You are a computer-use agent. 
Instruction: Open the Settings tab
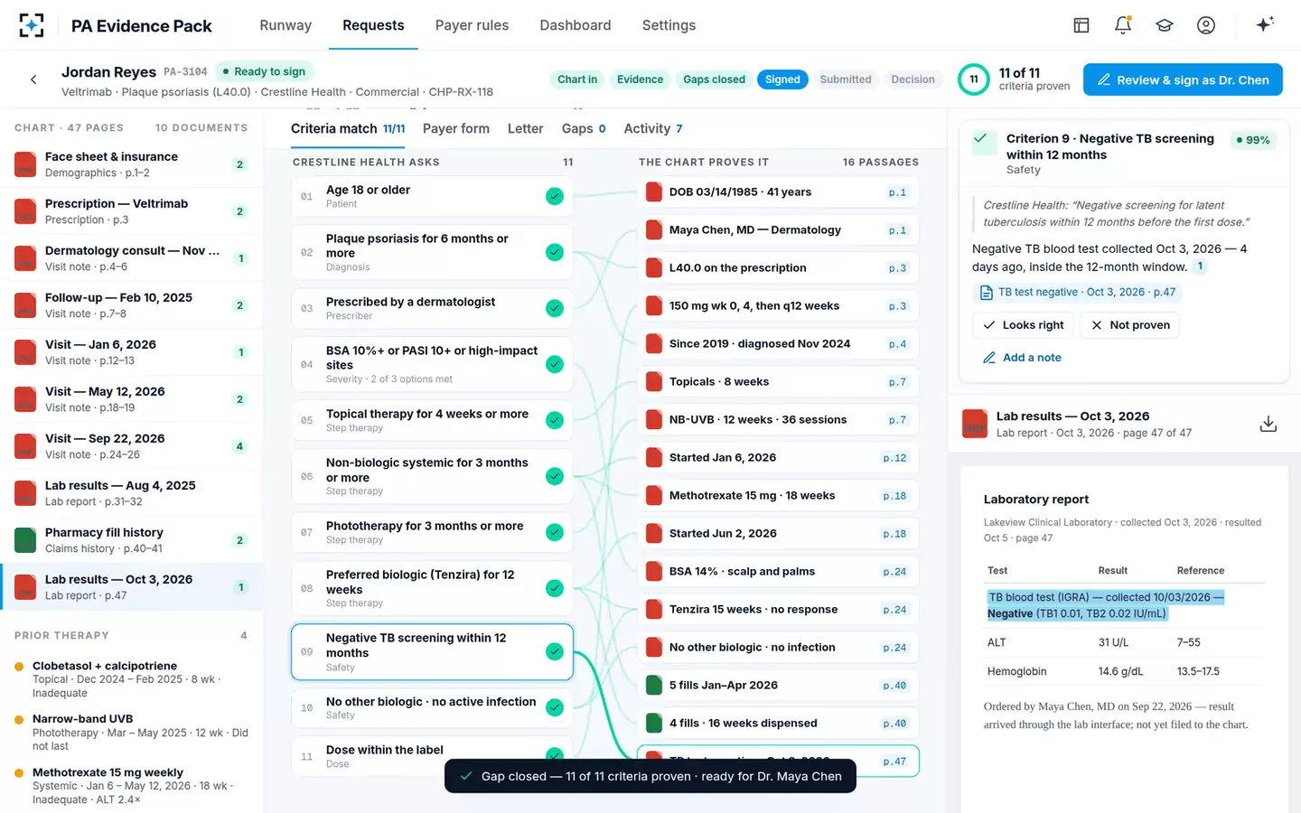click(669, 25)
